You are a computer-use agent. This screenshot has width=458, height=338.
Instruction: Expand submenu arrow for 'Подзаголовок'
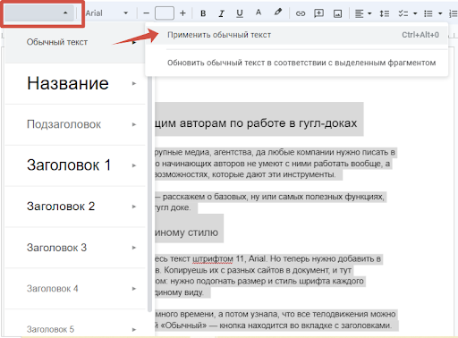point(134,124)
